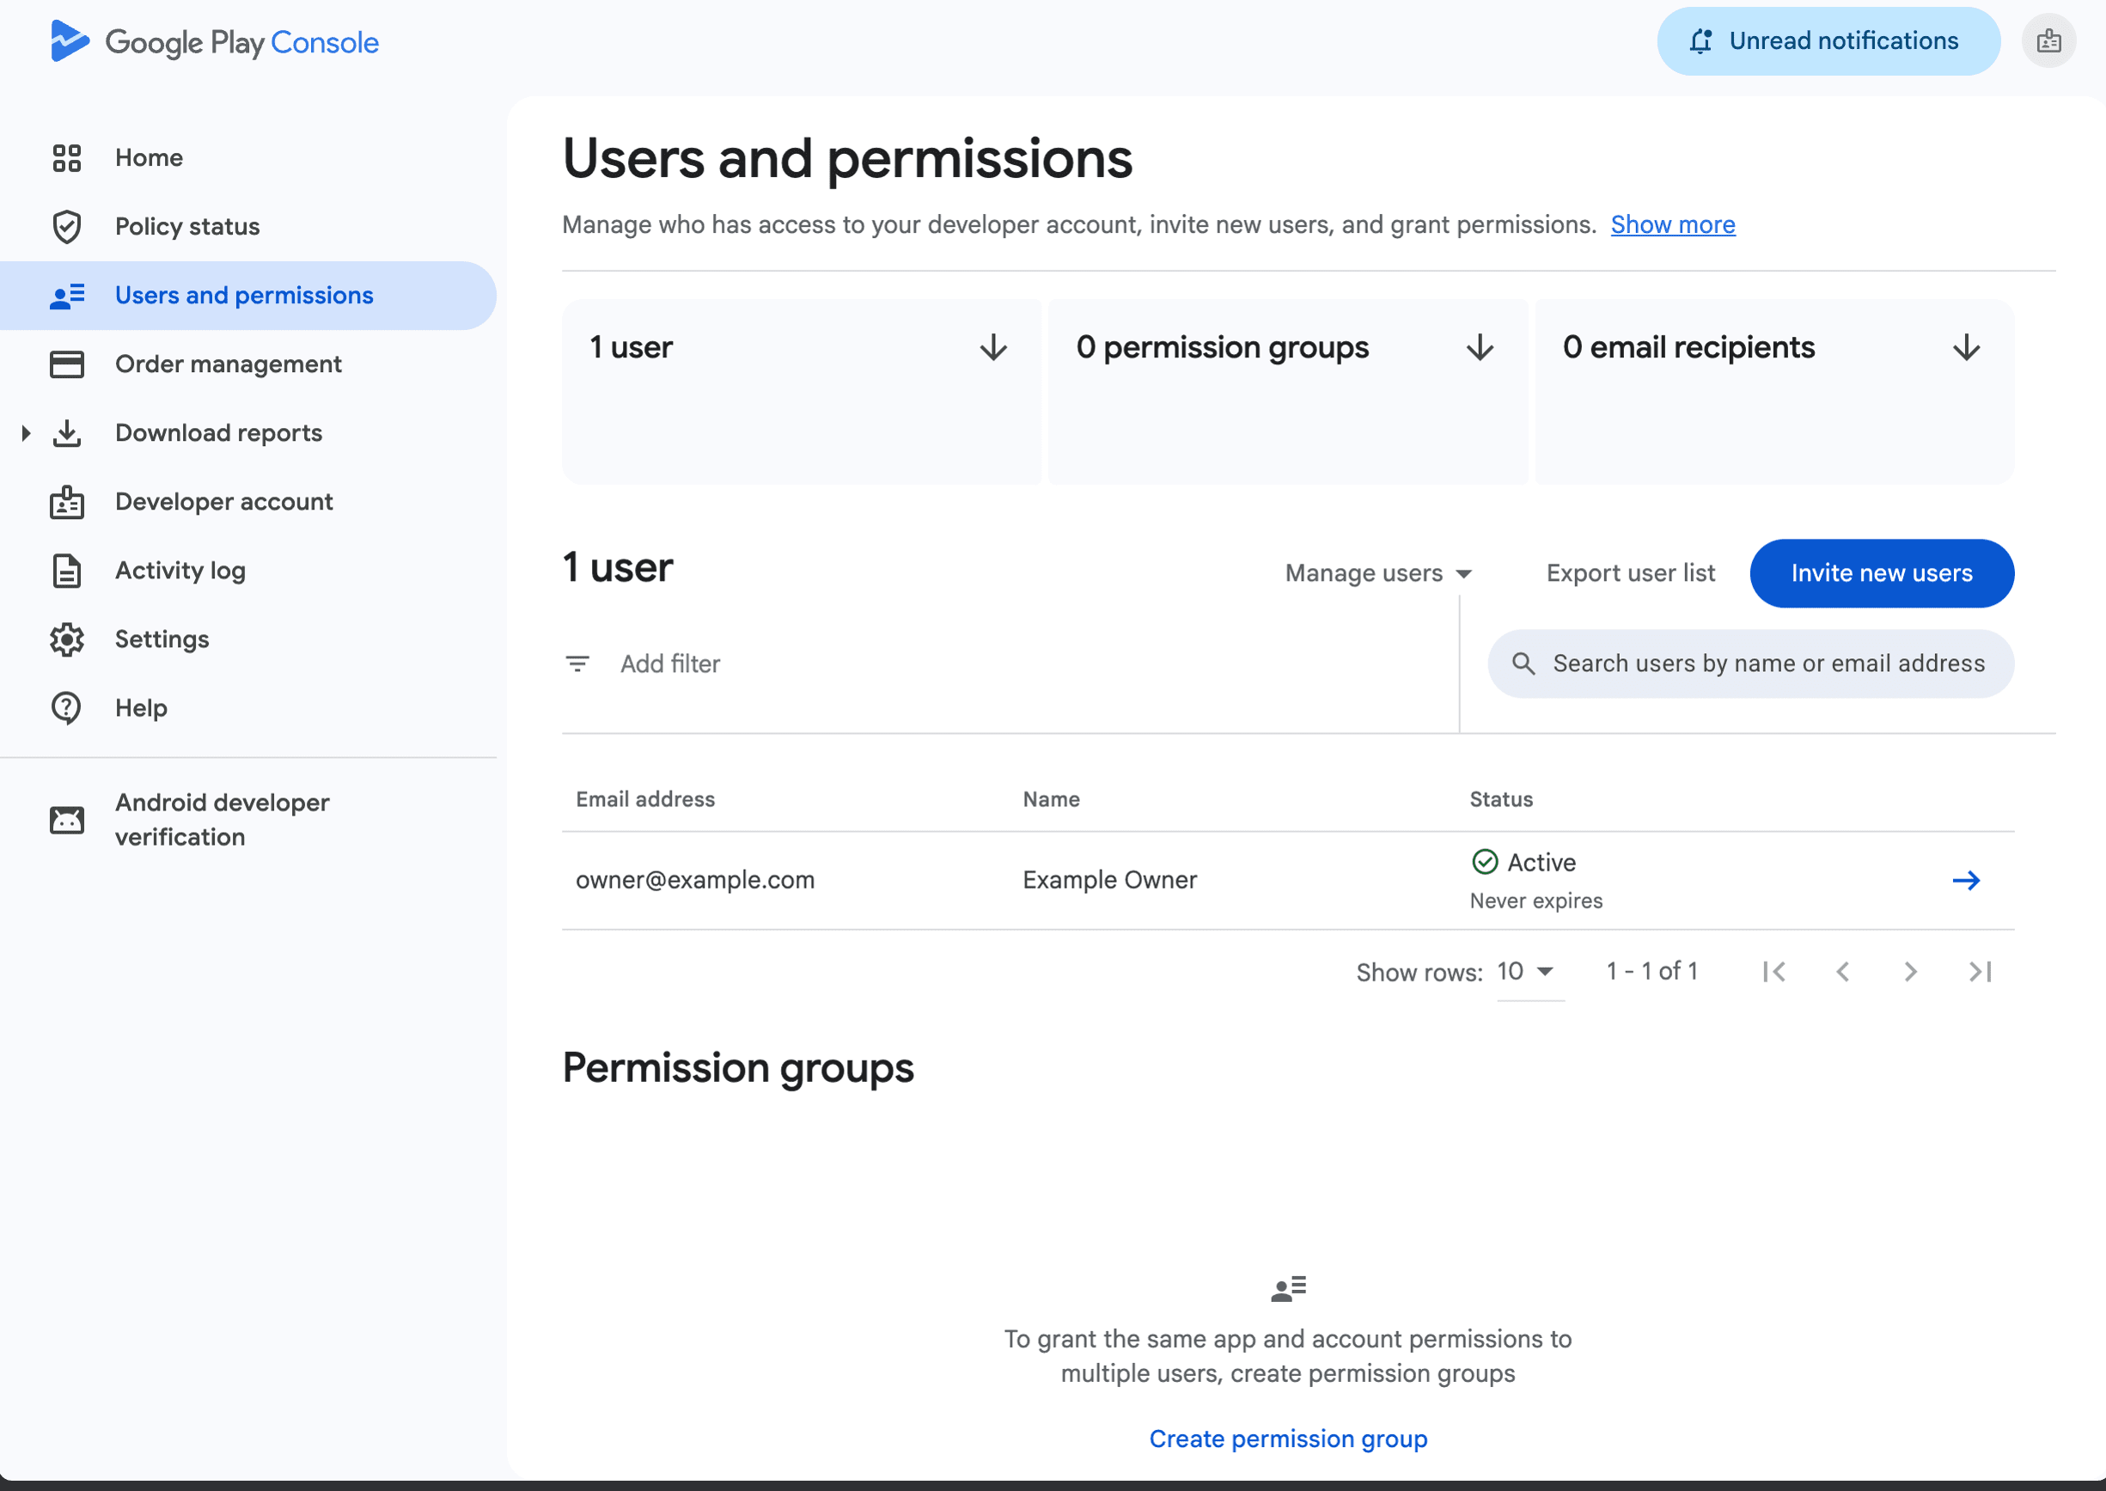Click the Status column header
Viewport: 2106px width, 1491px height.
pos(1501,800)
